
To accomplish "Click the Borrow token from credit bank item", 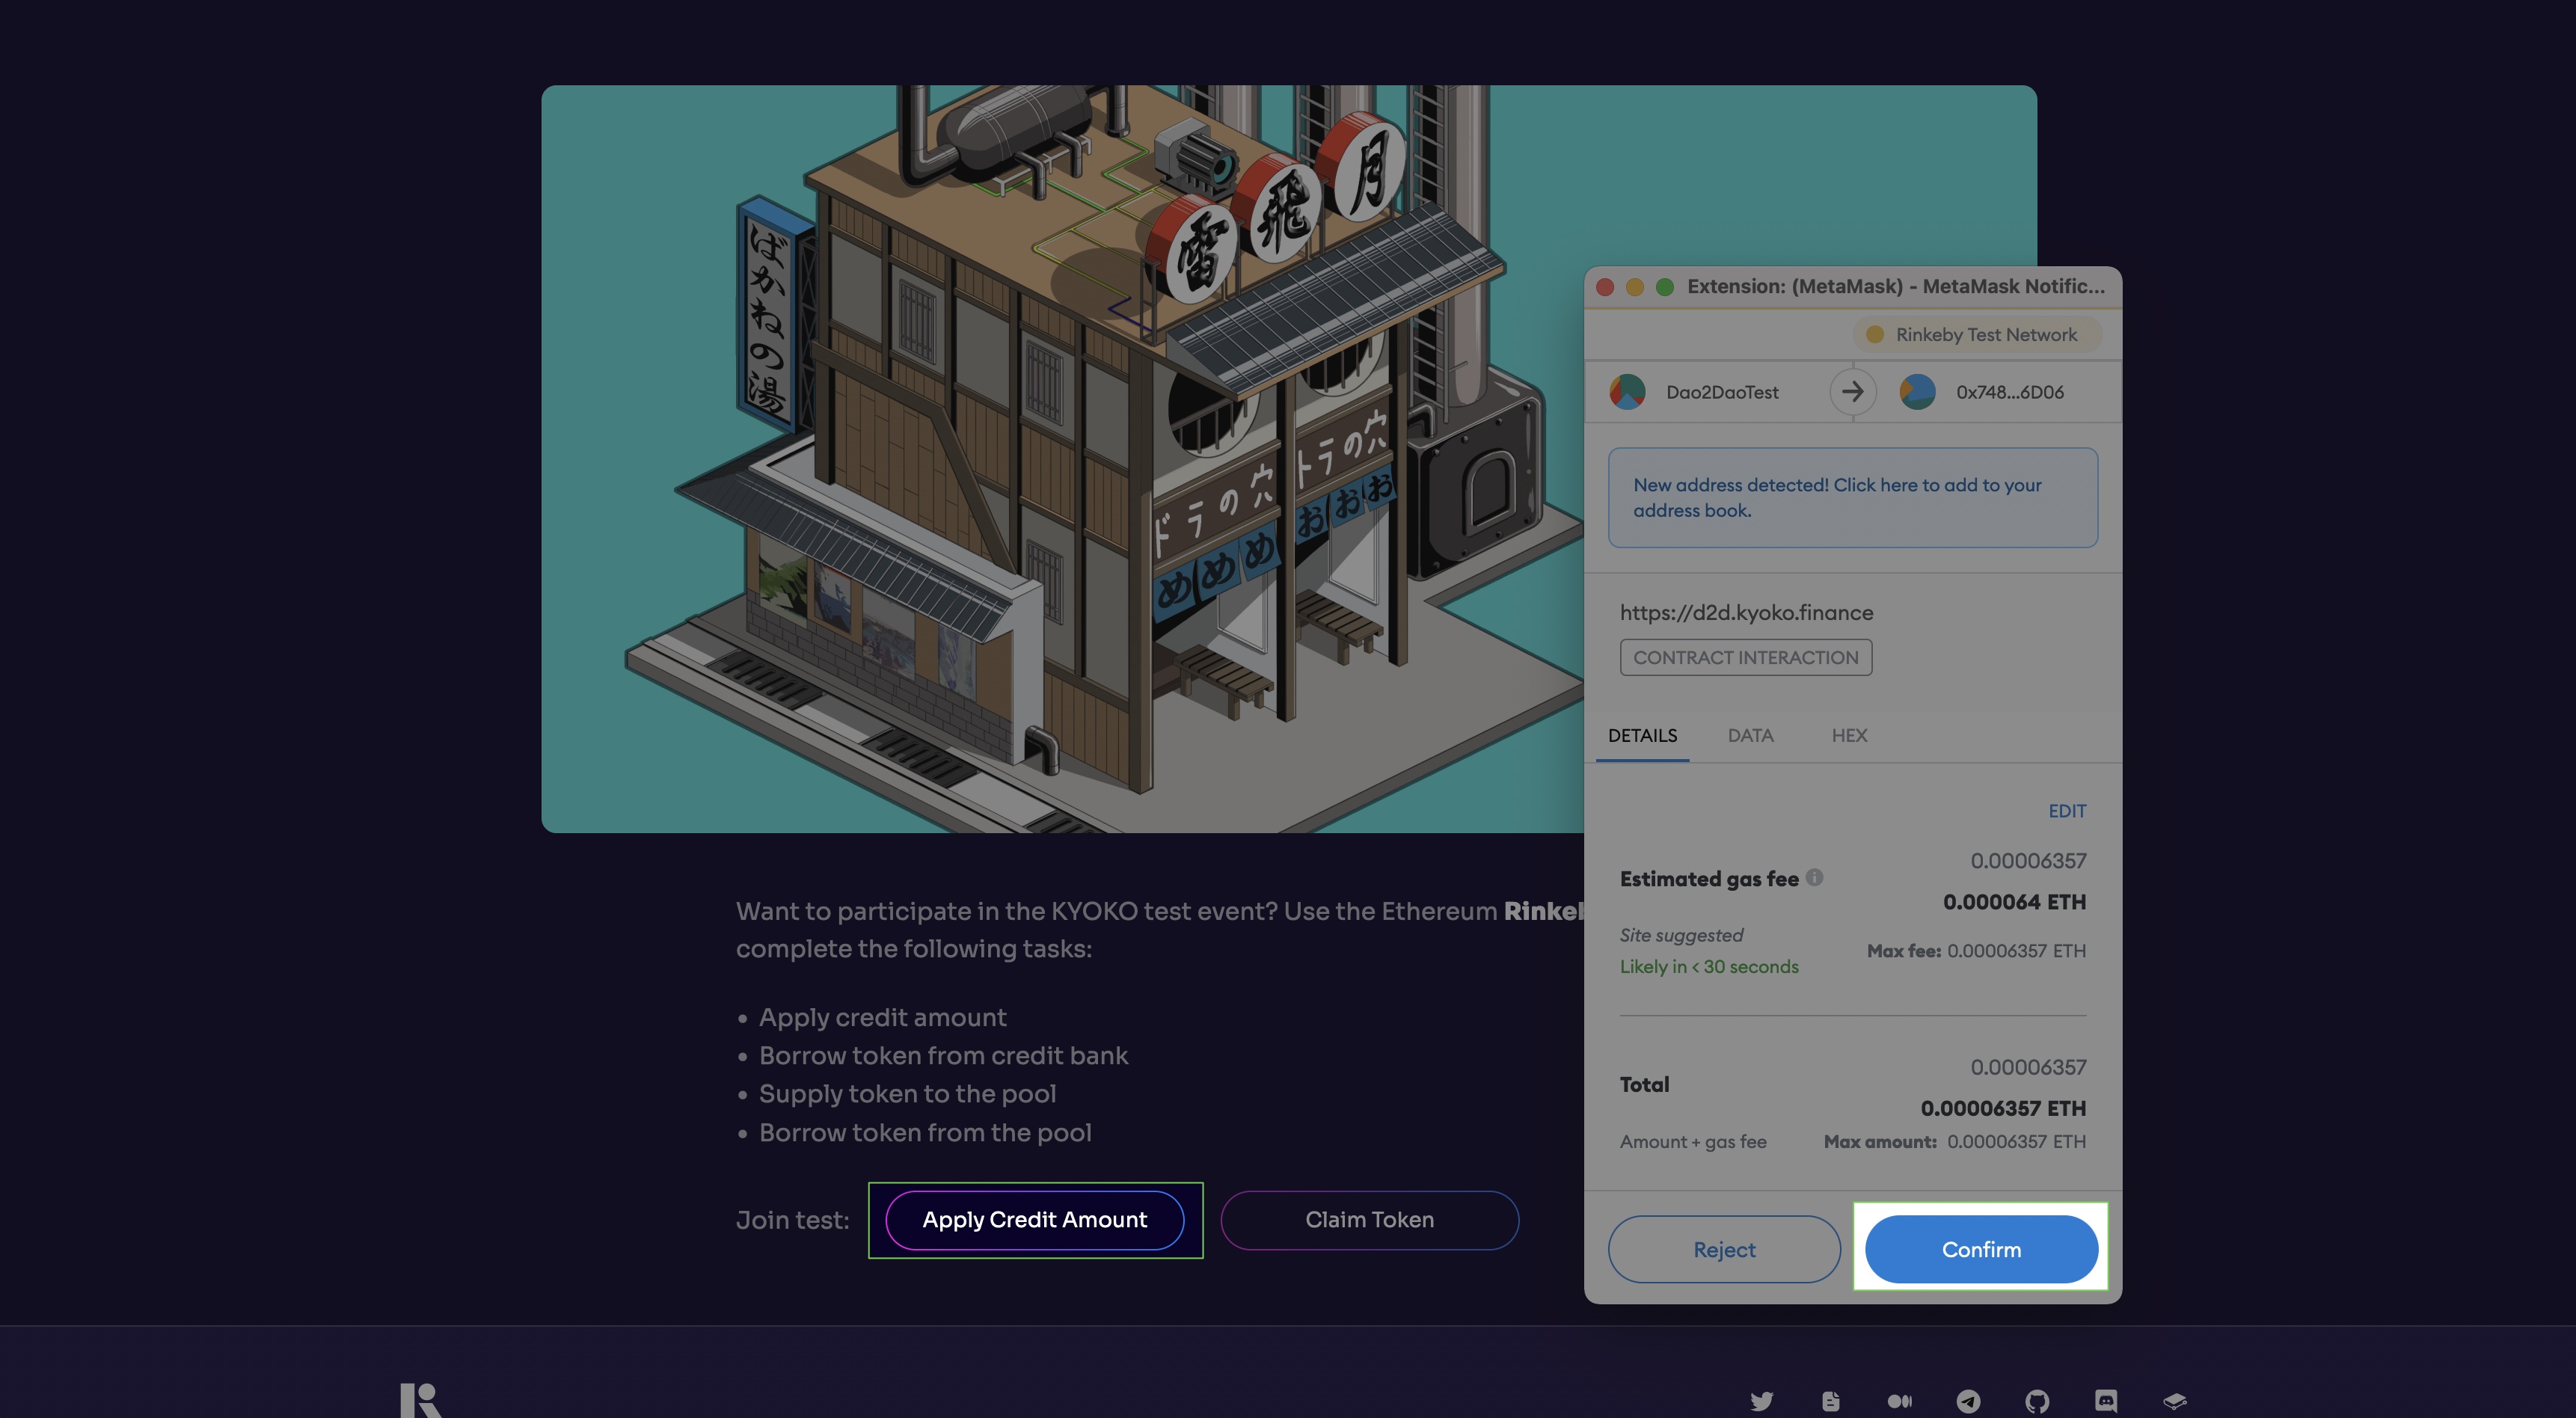I will coord(943,1055).
